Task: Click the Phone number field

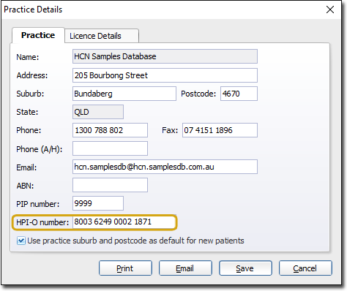Action: click(x=110, y=130)
